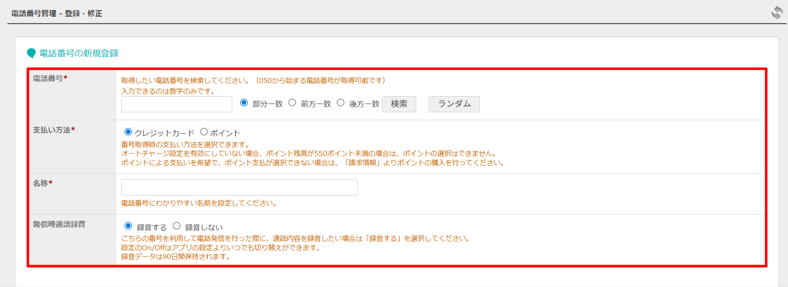Click the 支払い方法* field label
This screenshot has height=287, width=788.
pyautogui.click(x=54, y=130)
